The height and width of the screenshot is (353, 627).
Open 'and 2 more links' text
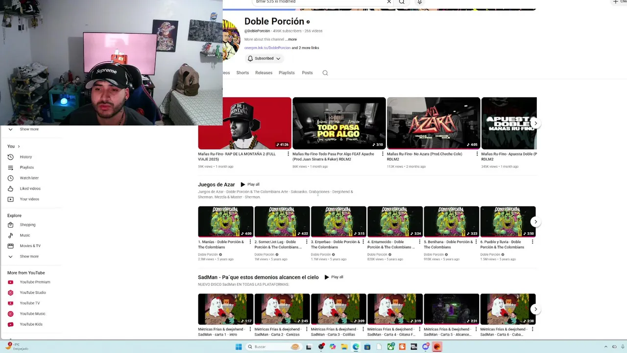click(305, 48)
